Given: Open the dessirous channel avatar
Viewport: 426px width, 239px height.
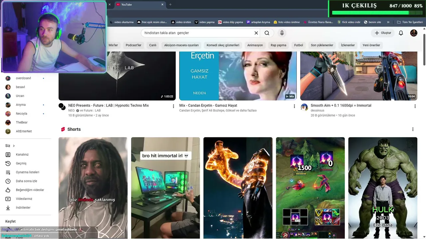Looking at the screenshot, I should point(304,107).
